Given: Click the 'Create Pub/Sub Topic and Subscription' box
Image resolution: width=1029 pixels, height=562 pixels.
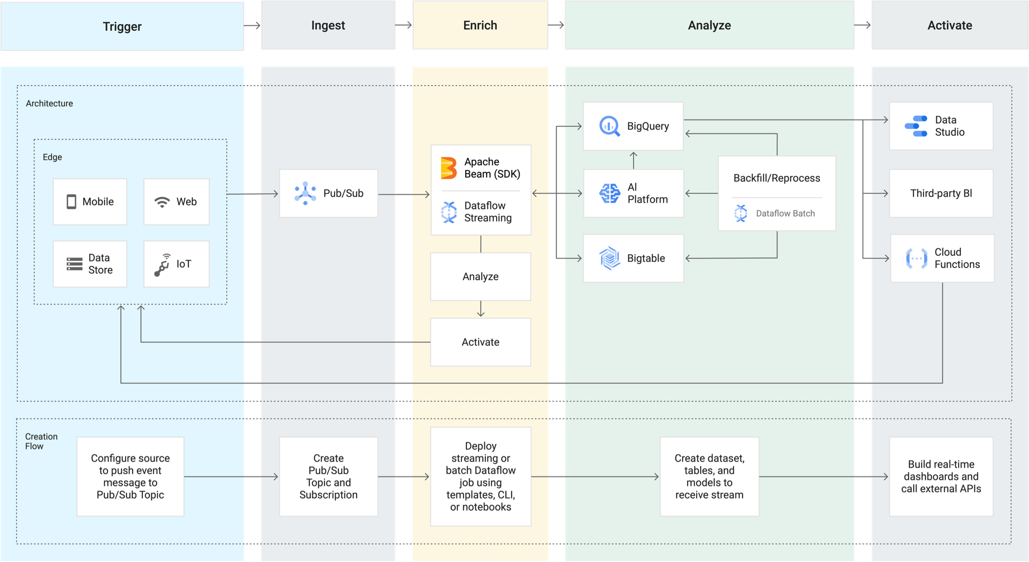Looking at the screenshot, I should 328,477.
